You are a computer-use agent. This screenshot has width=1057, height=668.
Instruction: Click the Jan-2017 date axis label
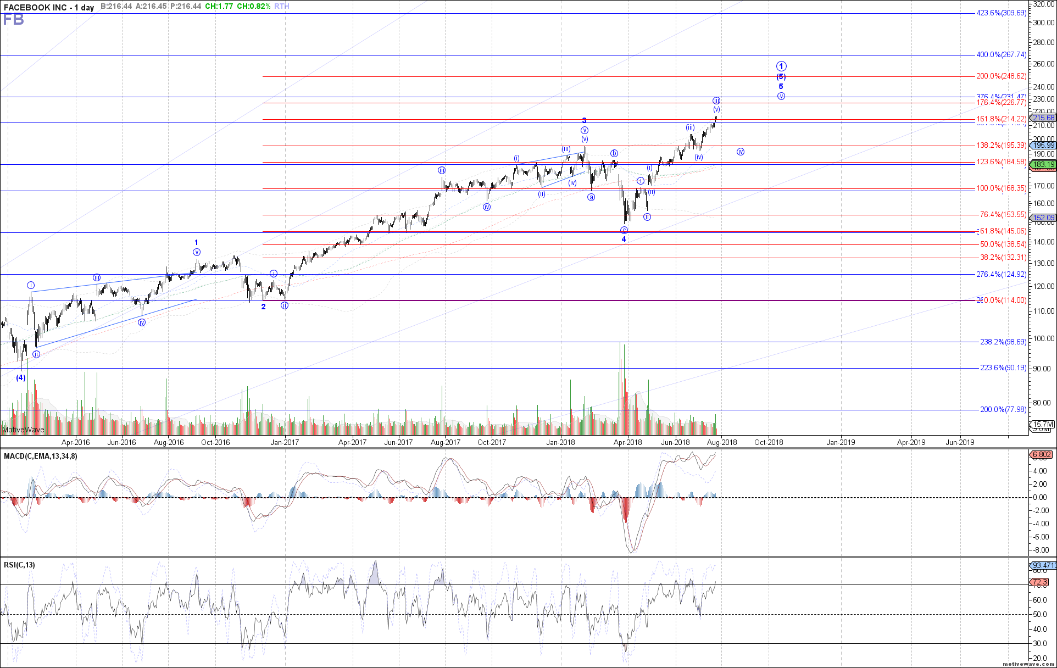point(285,442)
